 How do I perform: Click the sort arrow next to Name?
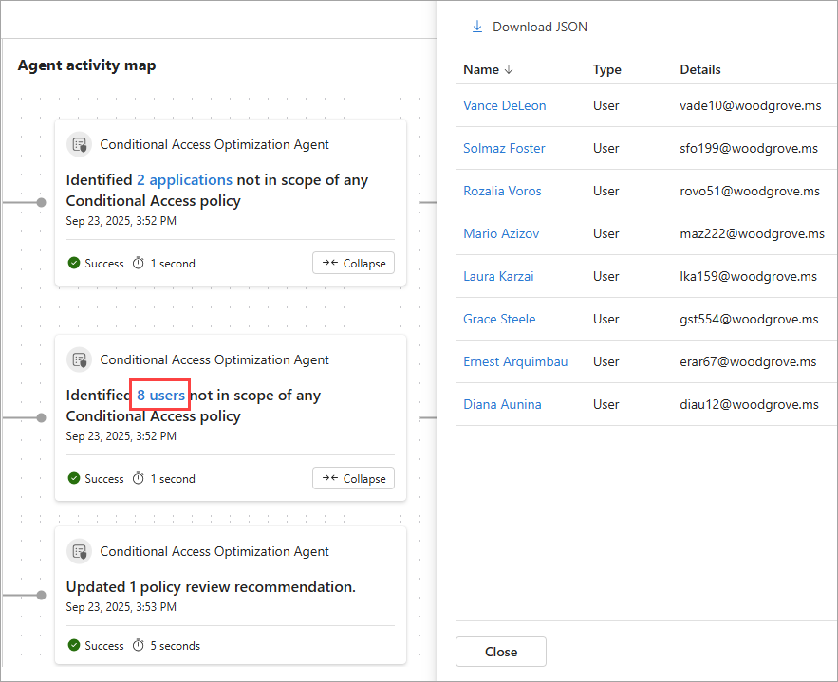tap(509, 69)
